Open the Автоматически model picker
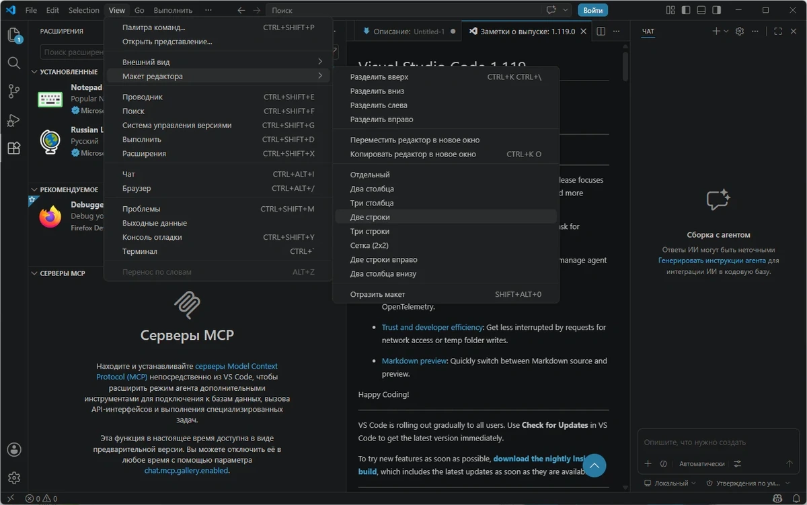Image resolution: width=807 pixels, height=505 pixels. coord(701,463)
